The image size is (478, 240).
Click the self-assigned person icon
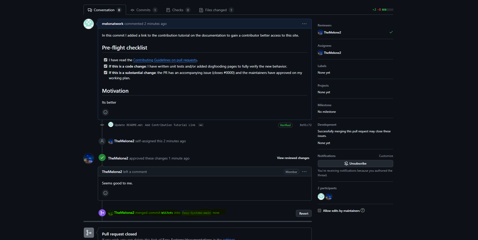pyautogui.click(x=102, y=141)
